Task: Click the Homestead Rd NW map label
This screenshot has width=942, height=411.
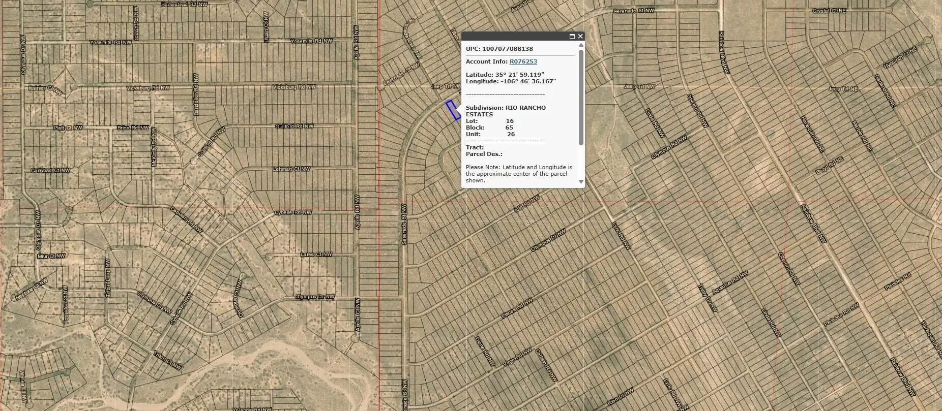Action: click(184, 4)
